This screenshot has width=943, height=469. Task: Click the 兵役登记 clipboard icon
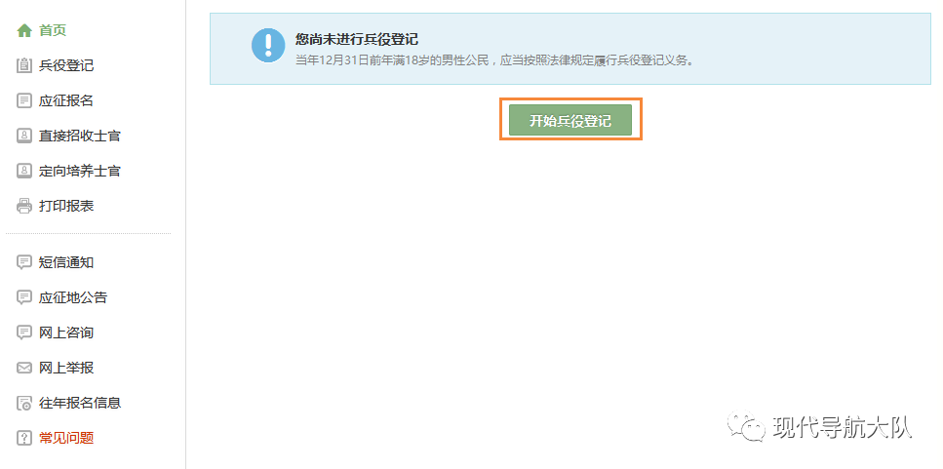coord(24,65)
